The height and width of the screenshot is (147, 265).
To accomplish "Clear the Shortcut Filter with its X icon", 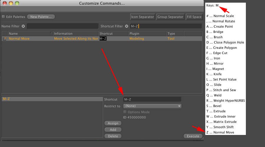I will 126,26.
